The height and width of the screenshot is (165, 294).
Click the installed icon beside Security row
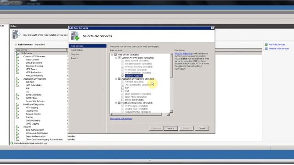point(17,127)
